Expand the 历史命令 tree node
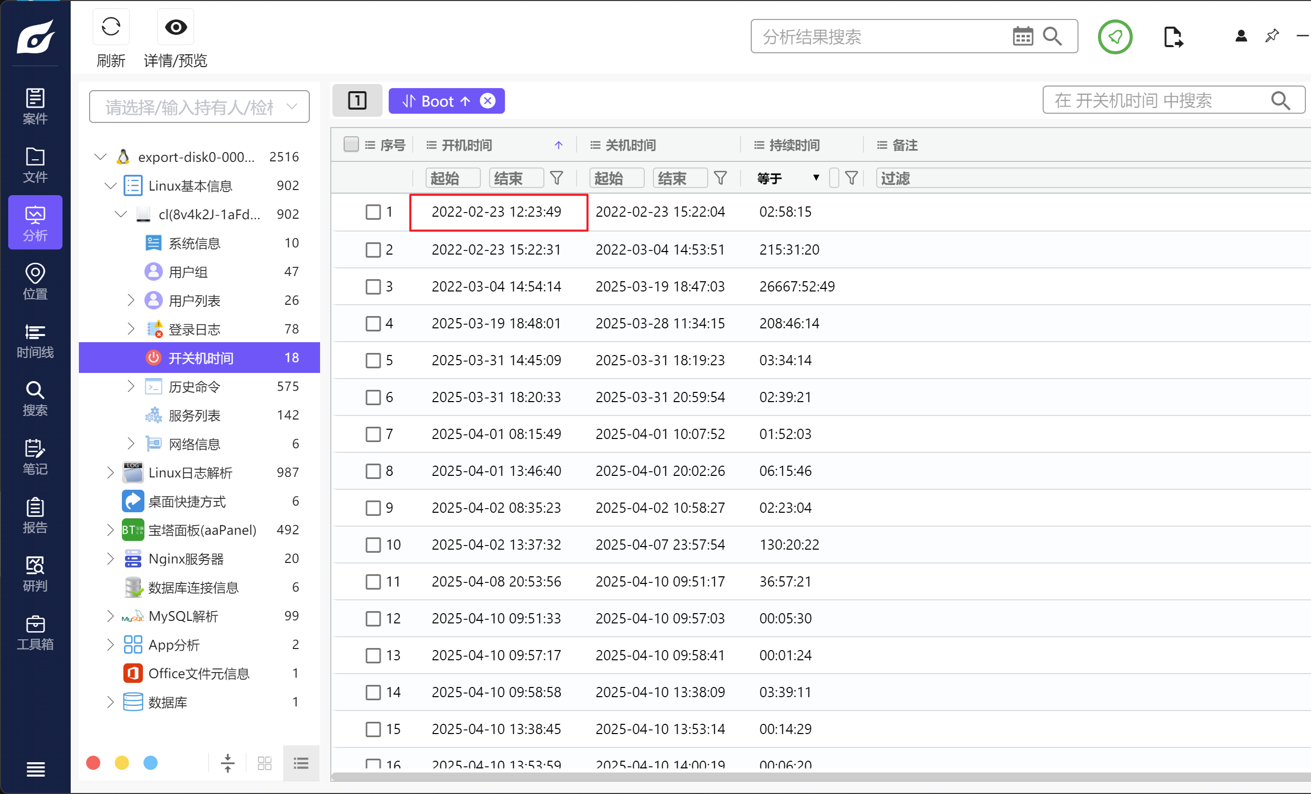The image size is (1311, 794). [x=131, y=386]
